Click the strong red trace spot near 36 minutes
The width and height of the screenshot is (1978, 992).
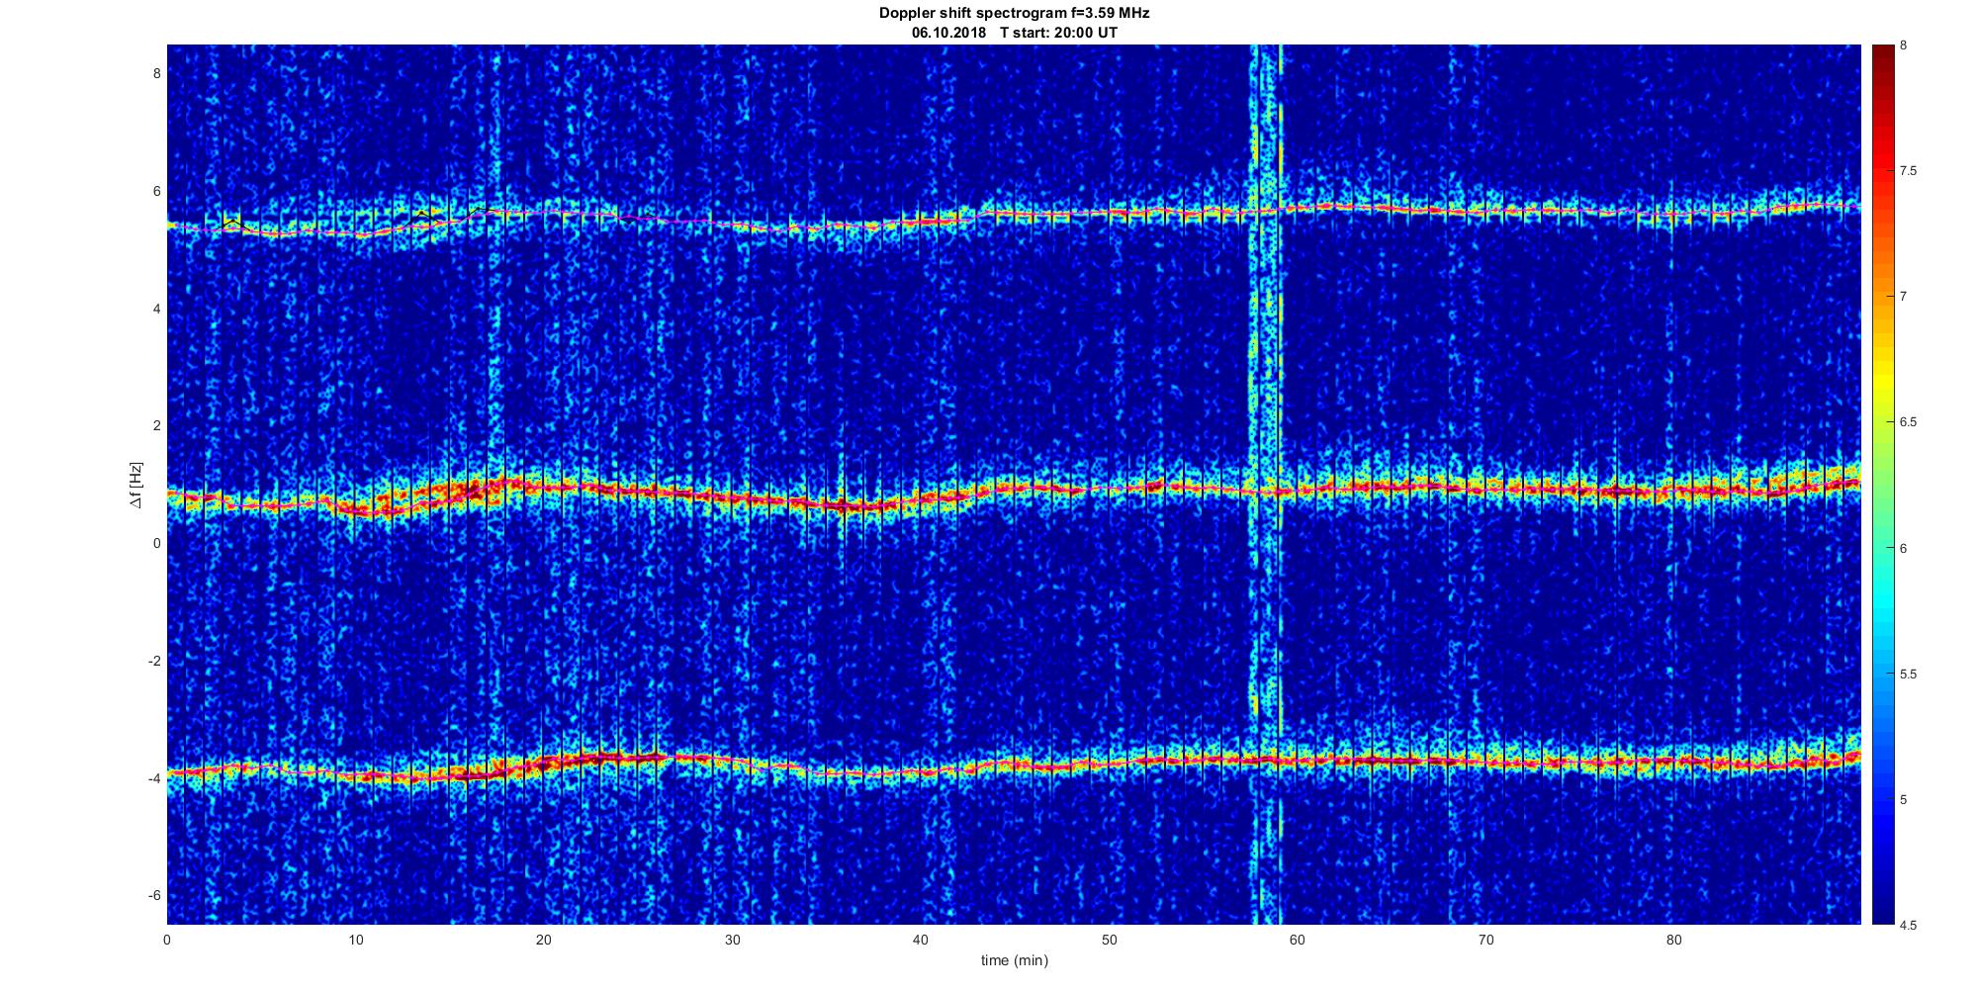(x=843, y=506)
